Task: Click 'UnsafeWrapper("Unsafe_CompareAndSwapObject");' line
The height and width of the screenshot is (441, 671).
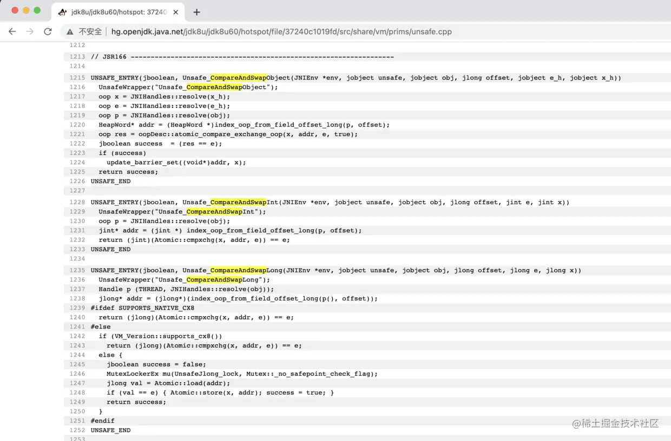Action: (x=188, y=87)
